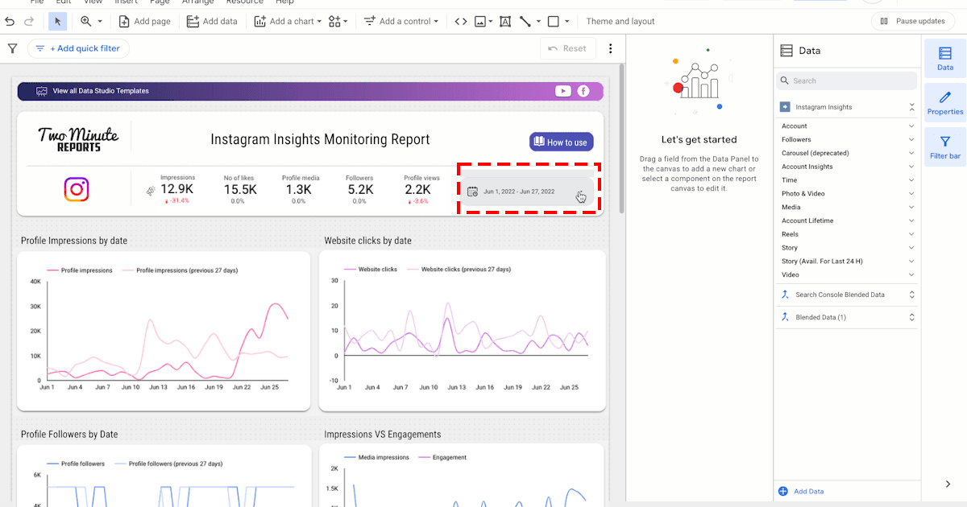
Task: Open the Properties panel tab
Action: coord(944,103)
